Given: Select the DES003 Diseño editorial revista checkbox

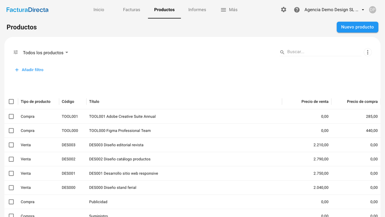Looking at the screenshot, I should point(11,145).
